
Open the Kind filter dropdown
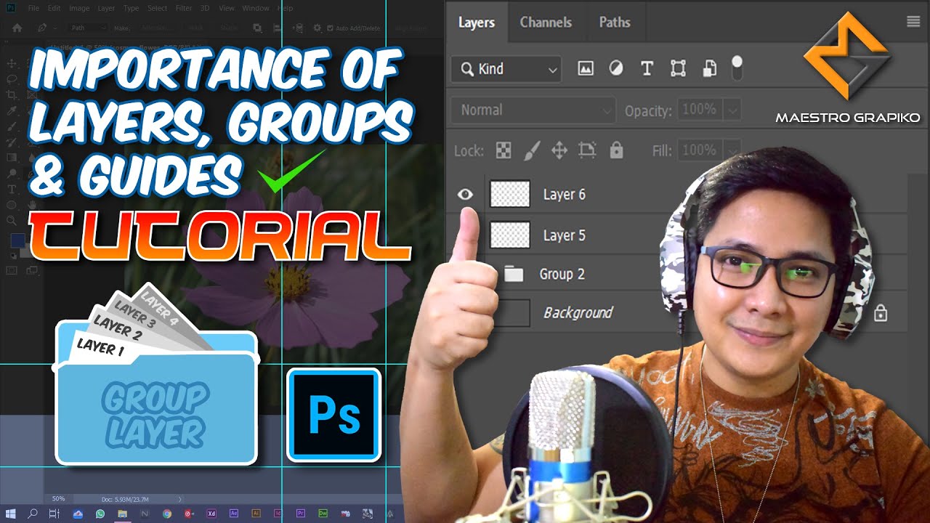click(x=506, y=69)
